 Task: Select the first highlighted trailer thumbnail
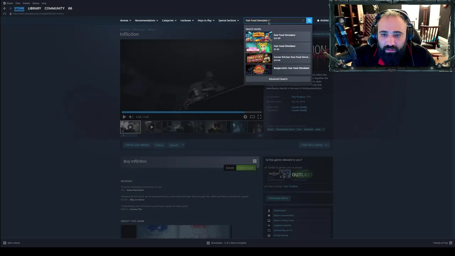[130, 127]
